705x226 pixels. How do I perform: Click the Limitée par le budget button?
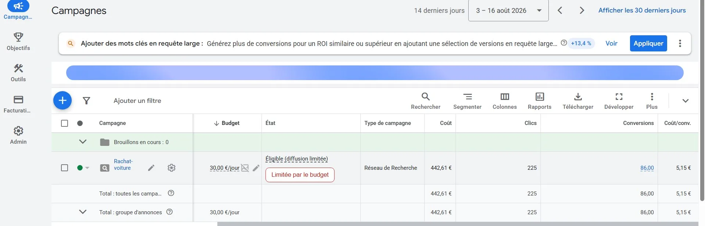pyautogui.click(x=300, y=175)
